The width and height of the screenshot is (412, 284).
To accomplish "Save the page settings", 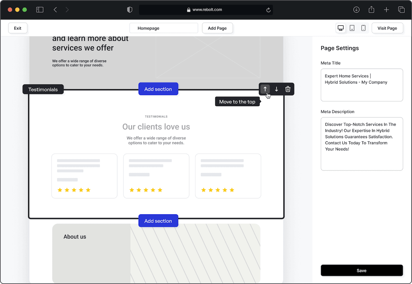I will [x=362, y=270].
